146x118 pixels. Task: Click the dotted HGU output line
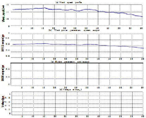(82, 79)
